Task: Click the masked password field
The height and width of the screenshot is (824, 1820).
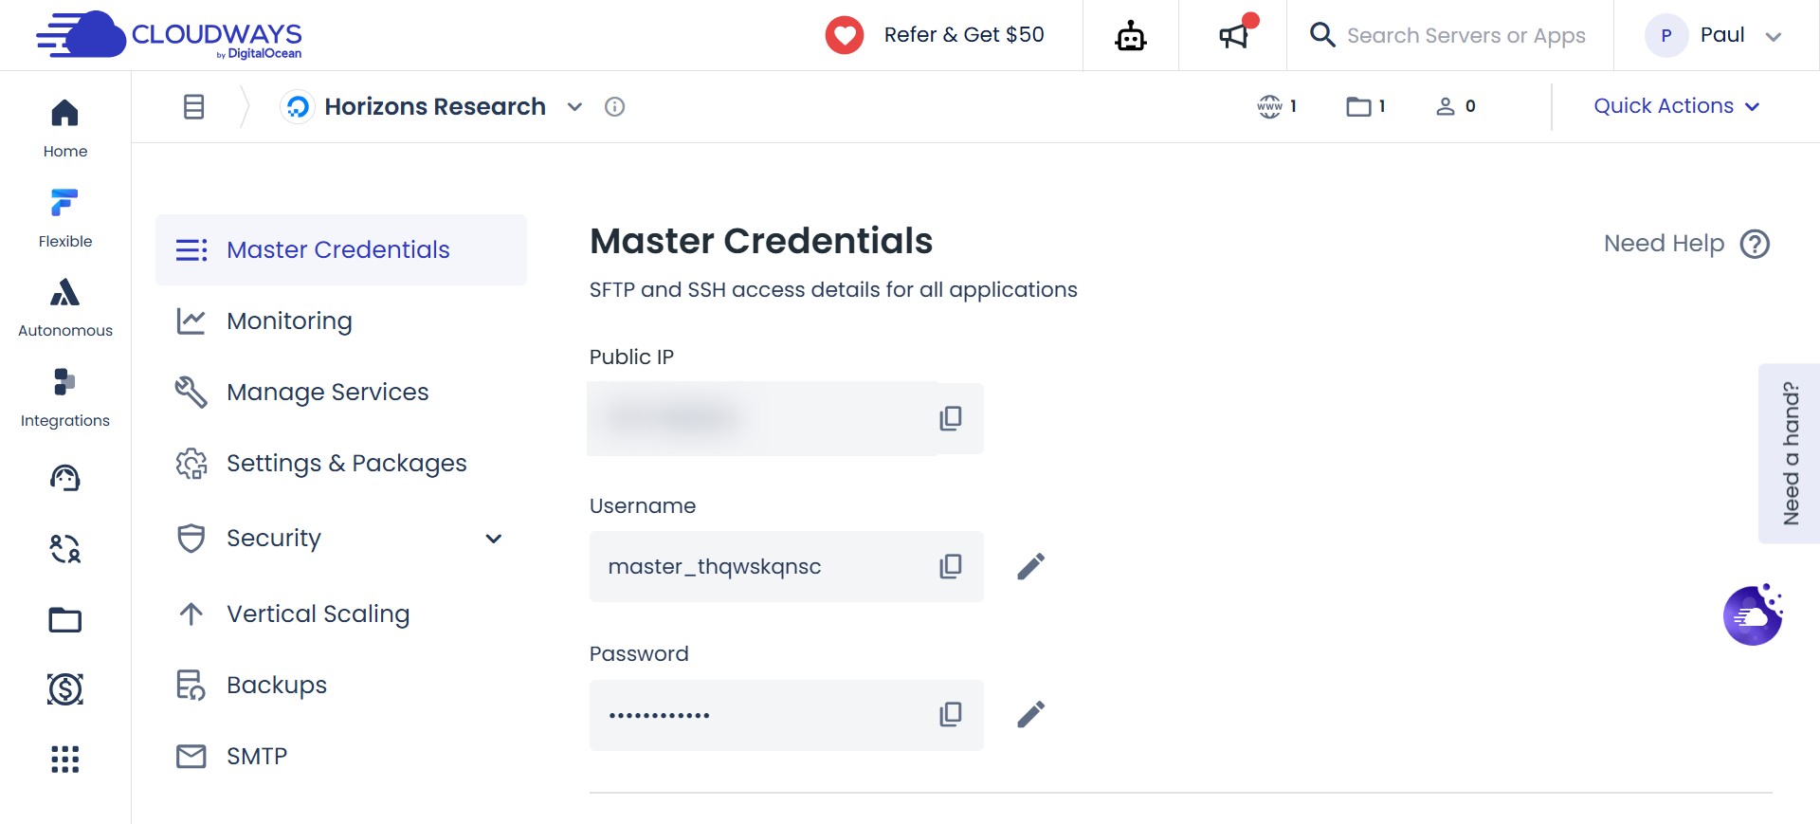Action: coord(786,715)
